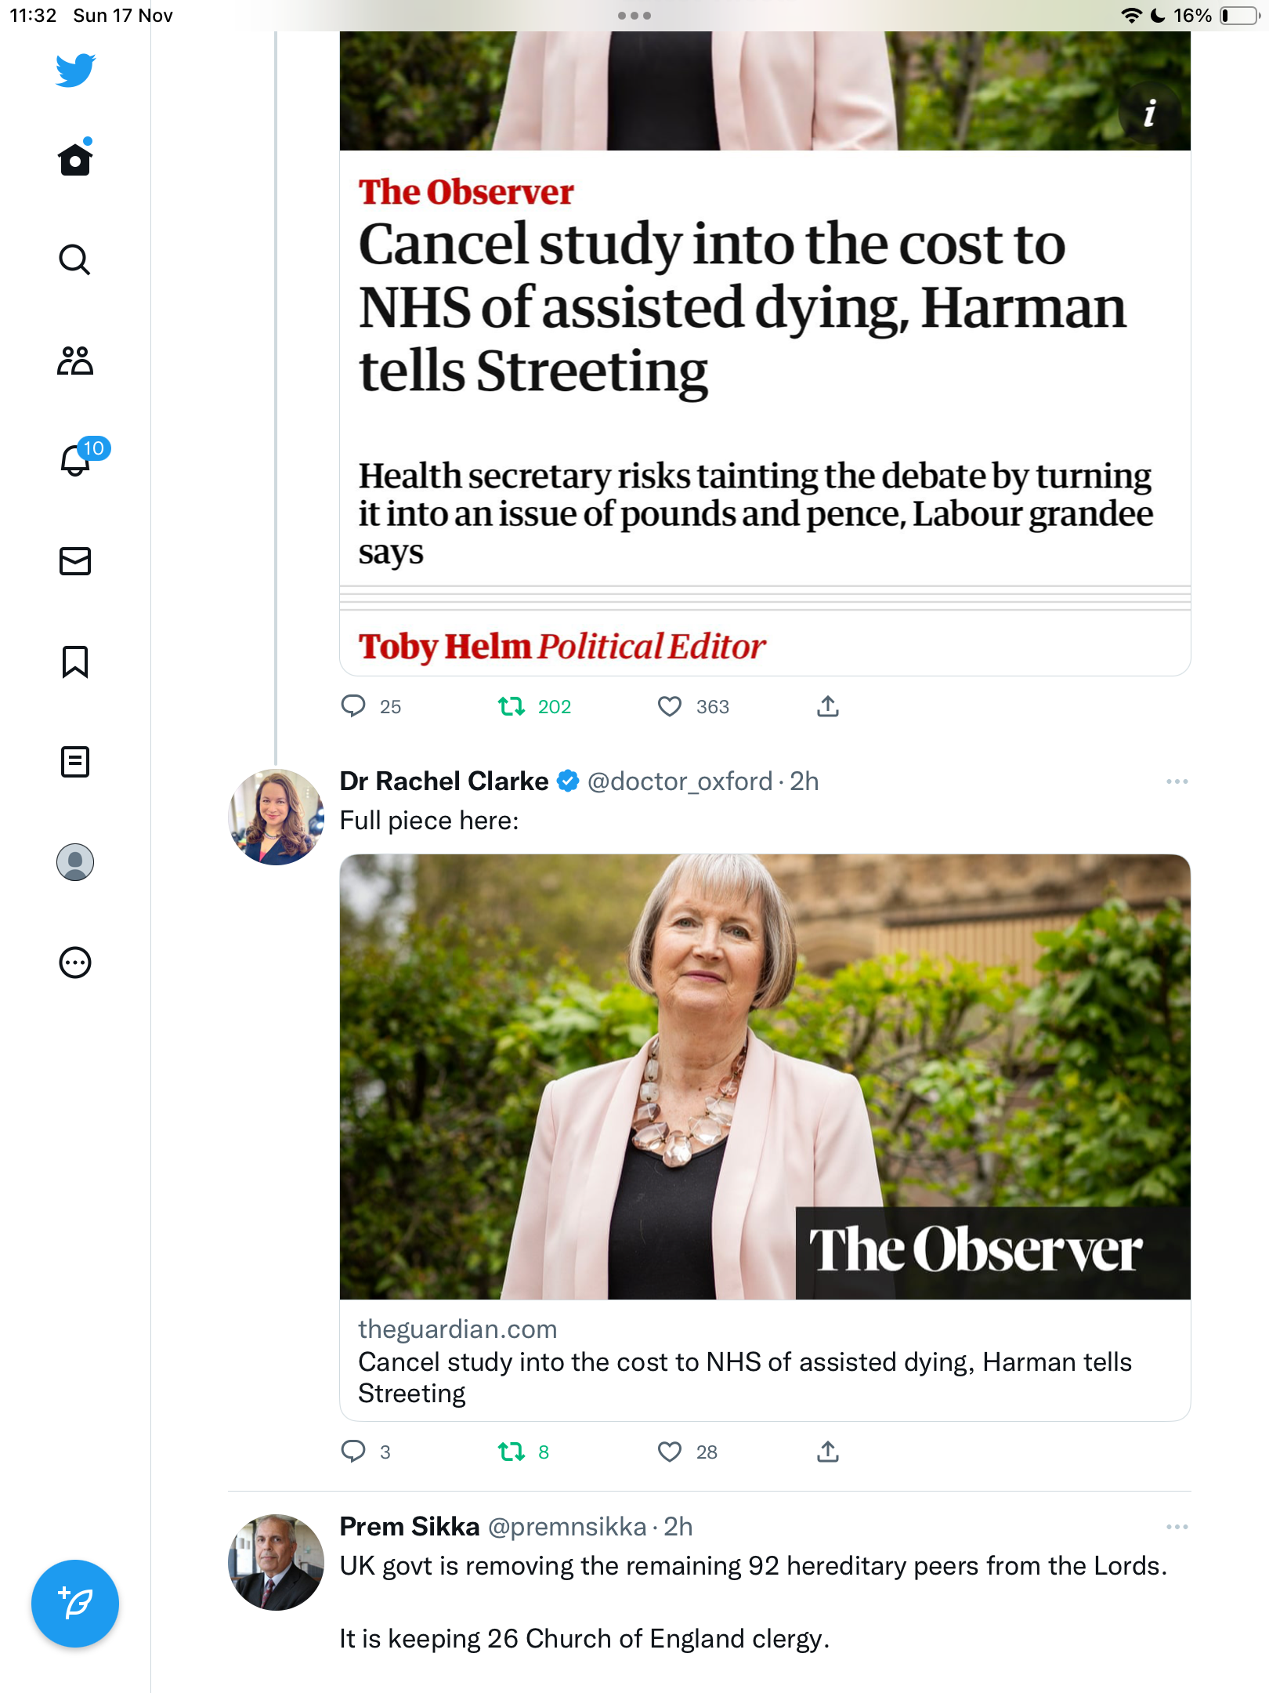This screenshot has width=1269, height=1693.
Task: Compose a new tweet with blue button
Action: click(x=75, y=1604)
